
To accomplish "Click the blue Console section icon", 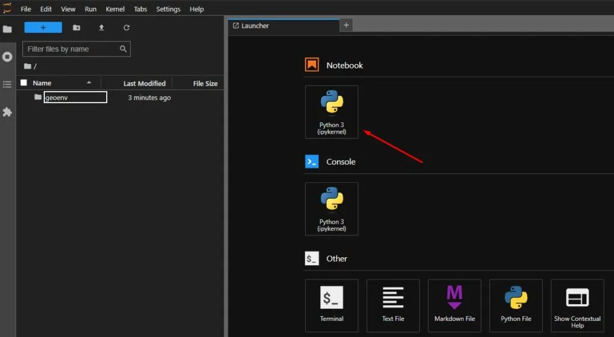I will 312,162.
